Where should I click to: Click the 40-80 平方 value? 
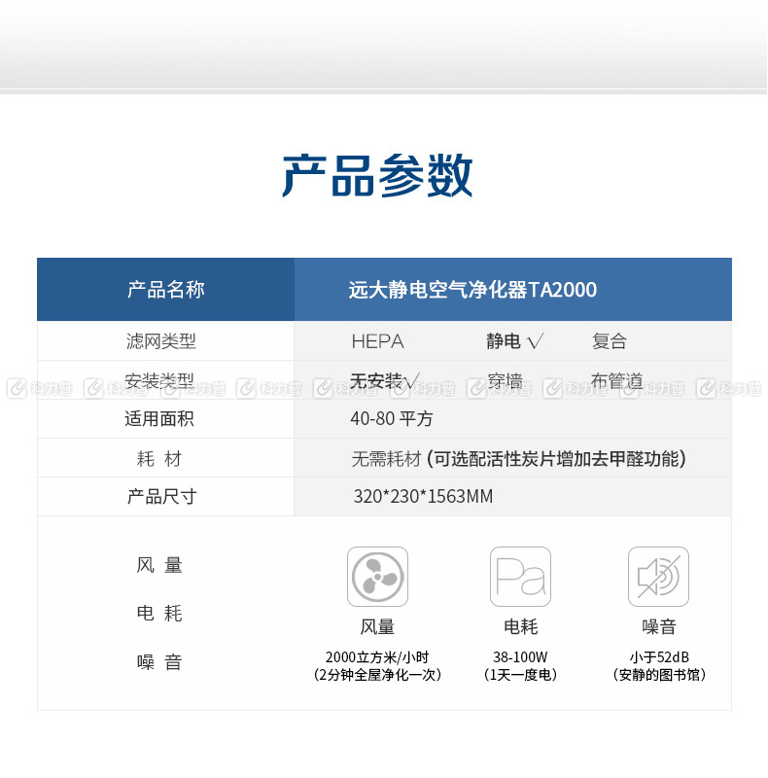(x=392, y=419)
